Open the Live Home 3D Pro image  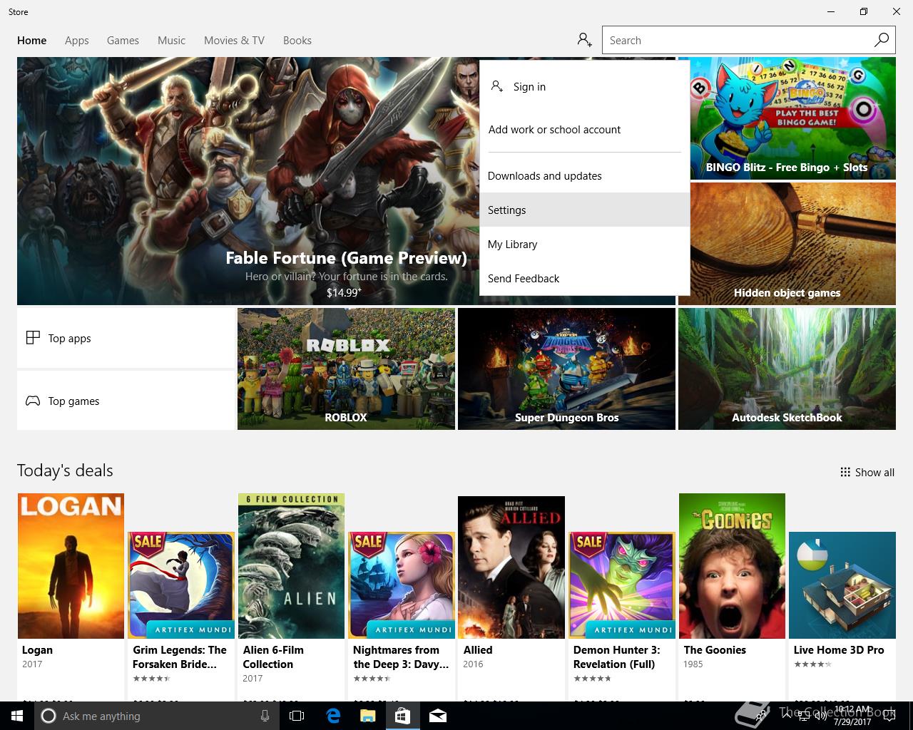pos(842,585)
